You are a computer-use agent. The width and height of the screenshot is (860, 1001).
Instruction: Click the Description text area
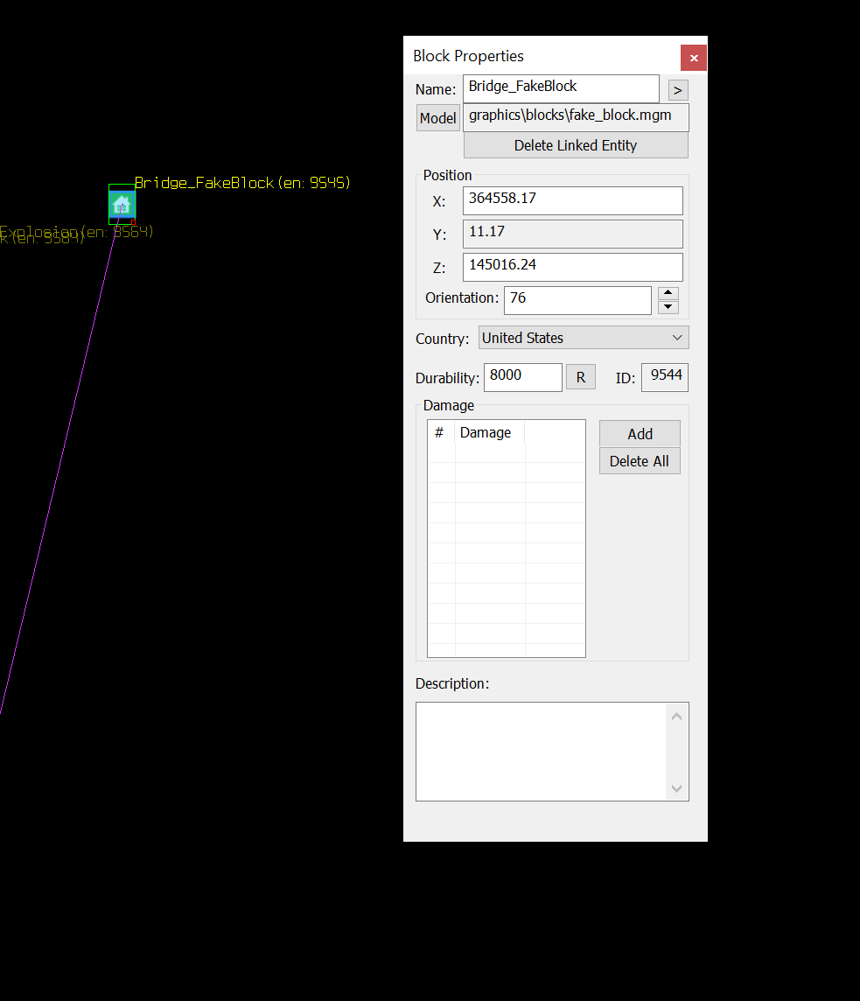tap(541, 752)
